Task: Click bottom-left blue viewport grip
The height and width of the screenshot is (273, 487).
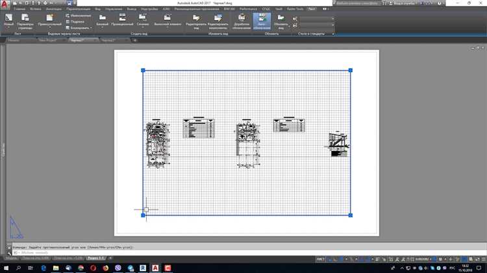Action: (x=144, y=215)
